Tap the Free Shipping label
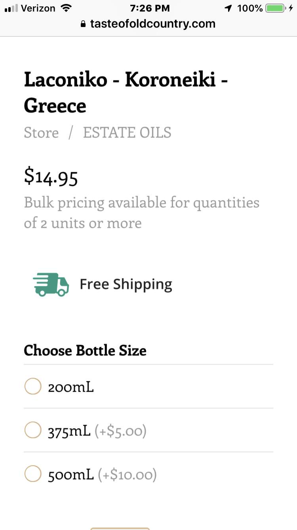 126,284
